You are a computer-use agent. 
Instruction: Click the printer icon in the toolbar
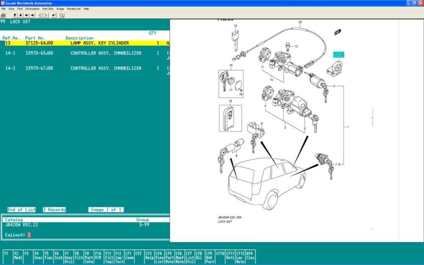[x=3, y=15]
